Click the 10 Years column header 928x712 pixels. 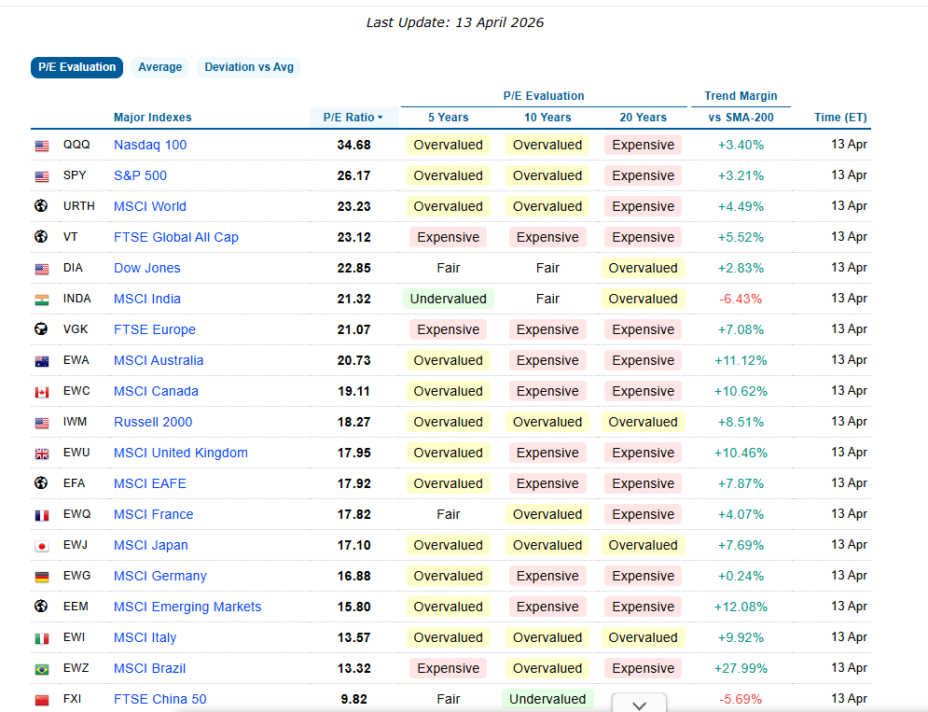coord(547,118)
